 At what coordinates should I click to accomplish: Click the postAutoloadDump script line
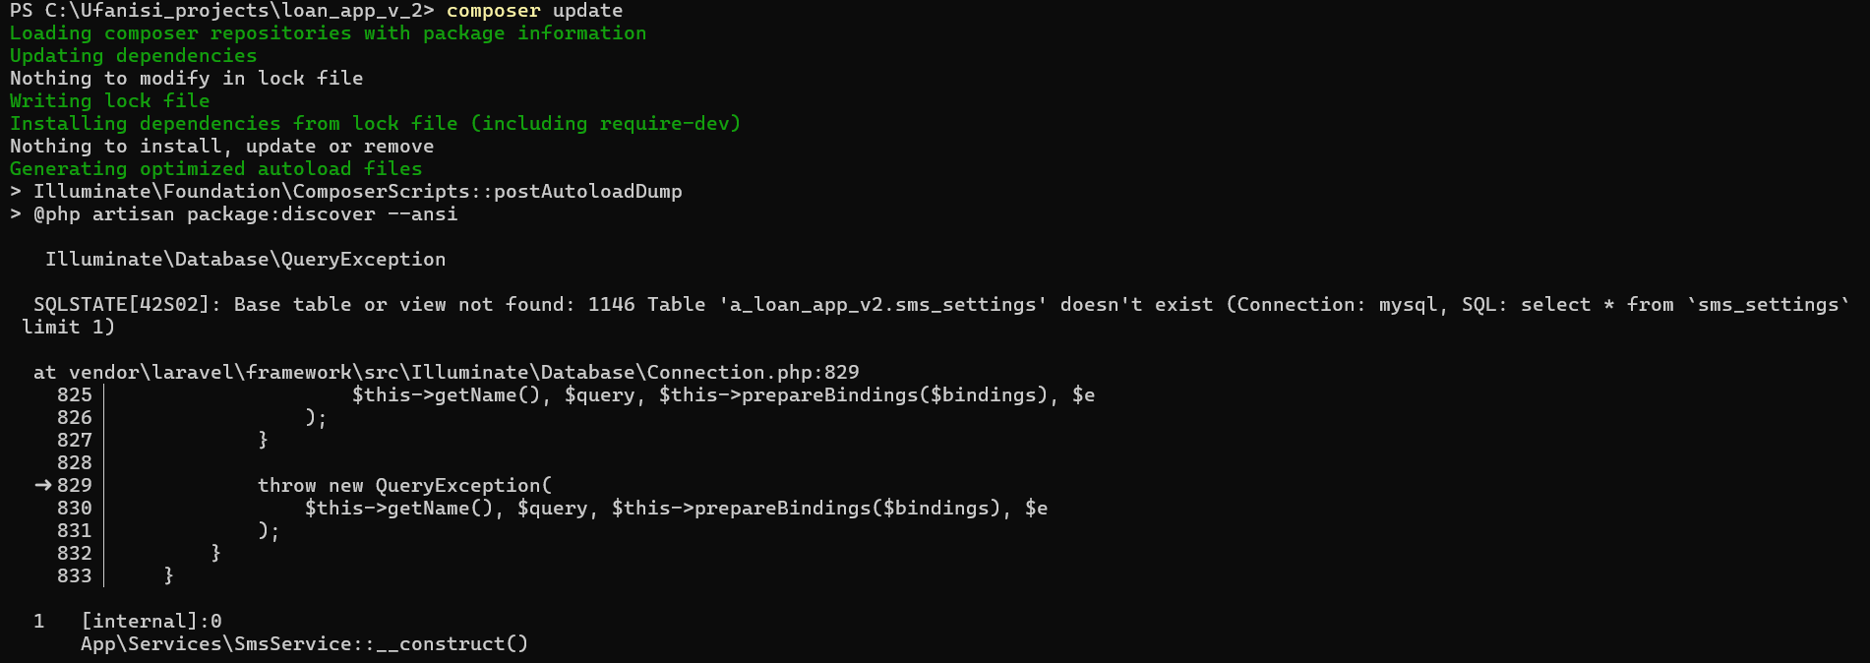tap(345, 192)
